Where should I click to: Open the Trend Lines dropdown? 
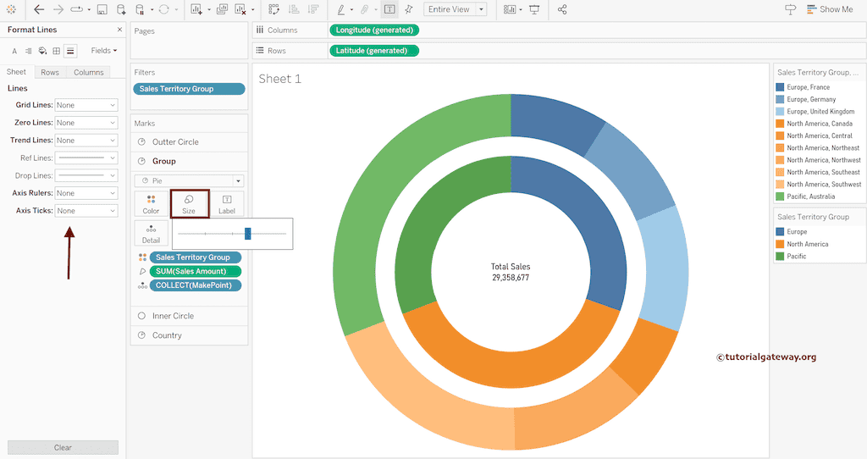(x=86, y=141)
